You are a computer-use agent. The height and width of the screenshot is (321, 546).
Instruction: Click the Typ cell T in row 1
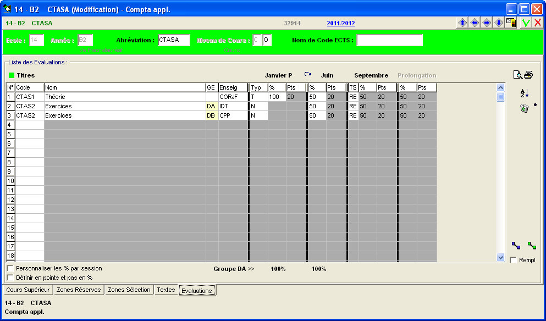point(259,97)
